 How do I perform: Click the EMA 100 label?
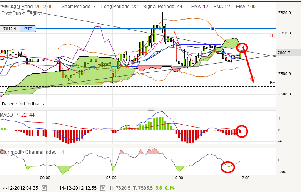246,7
